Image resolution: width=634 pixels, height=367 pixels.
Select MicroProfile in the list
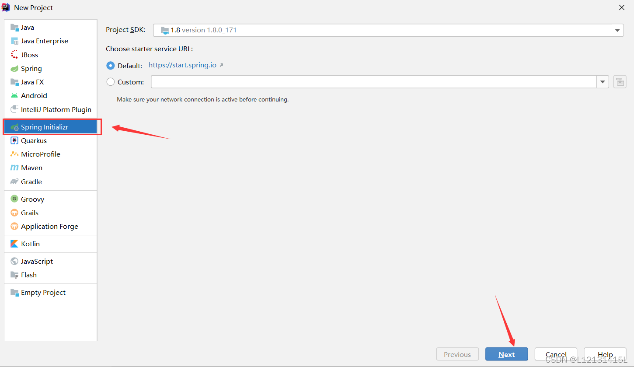51,154
